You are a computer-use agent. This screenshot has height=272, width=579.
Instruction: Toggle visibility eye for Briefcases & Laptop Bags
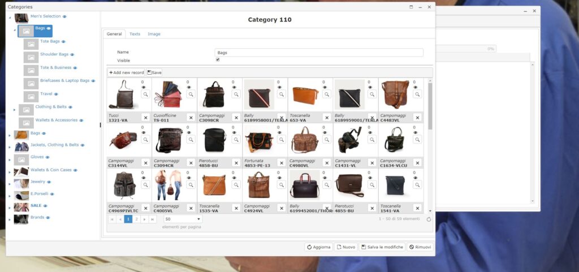[93, 81]
